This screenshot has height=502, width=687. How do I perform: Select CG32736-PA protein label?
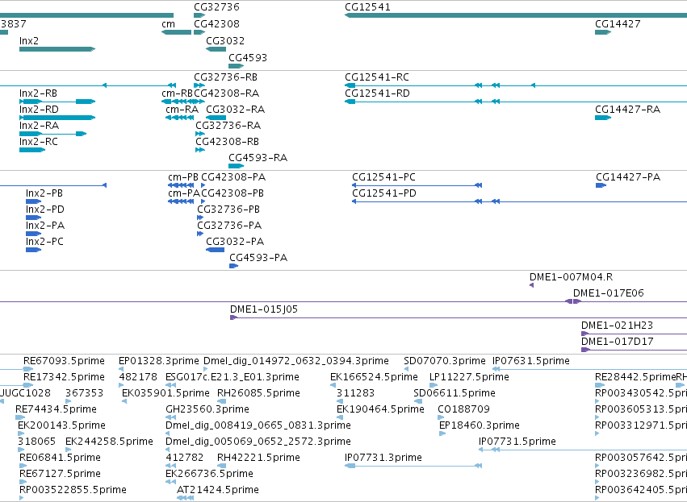[229, 226]
